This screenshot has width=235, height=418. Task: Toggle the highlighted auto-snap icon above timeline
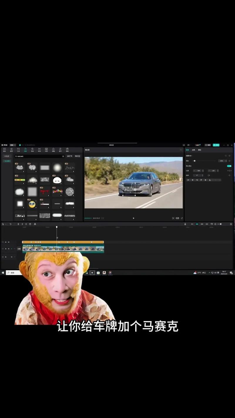197,224
